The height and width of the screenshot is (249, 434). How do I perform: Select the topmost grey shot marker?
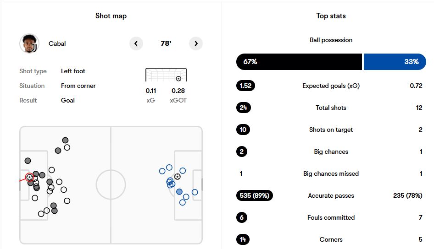tap(66, 140)
